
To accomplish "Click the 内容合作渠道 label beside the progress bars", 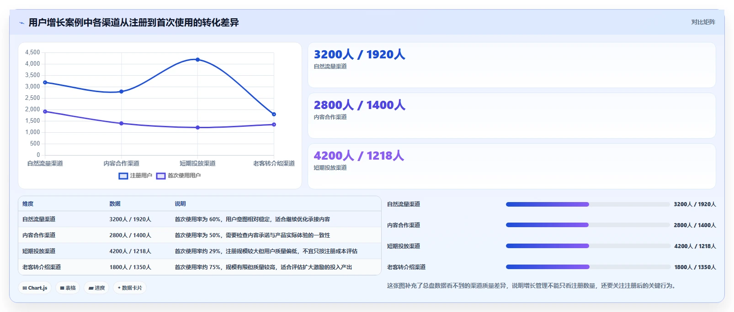I will pos(404,225).
